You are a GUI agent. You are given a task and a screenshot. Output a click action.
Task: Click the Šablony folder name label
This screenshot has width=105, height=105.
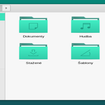86,63
